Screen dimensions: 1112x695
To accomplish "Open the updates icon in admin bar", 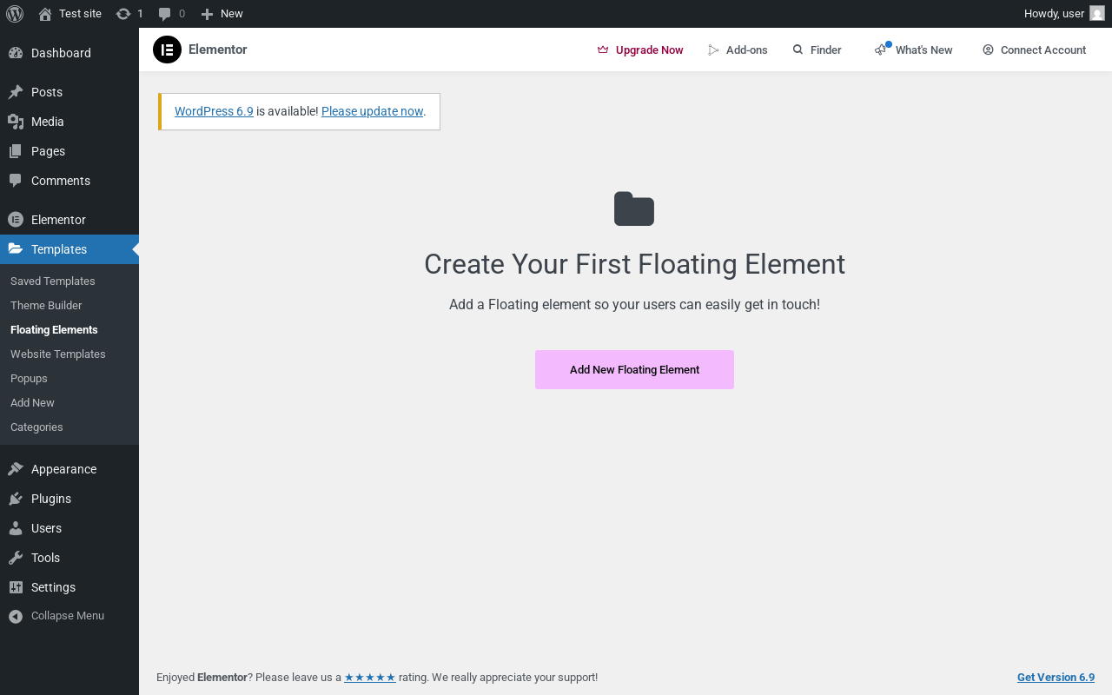I will click(123, 14).
